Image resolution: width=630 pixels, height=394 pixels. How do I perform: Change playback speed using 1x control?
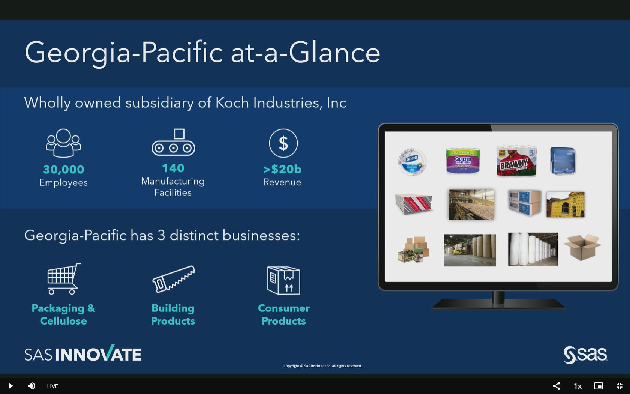pos(577,386)
